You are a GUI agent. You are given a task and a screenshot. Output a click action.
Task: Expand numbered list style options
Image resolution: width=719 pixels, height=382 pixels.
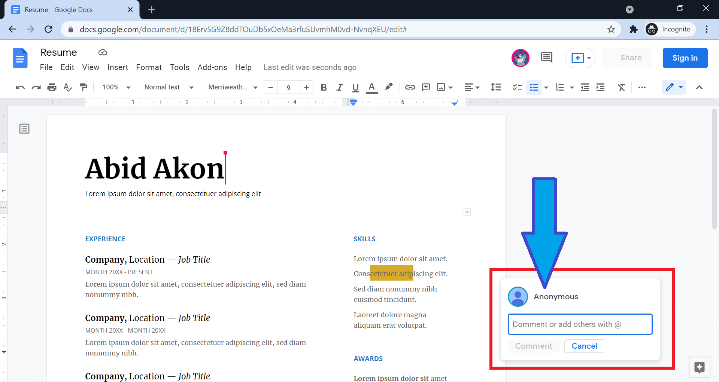(x=572, y=88)
